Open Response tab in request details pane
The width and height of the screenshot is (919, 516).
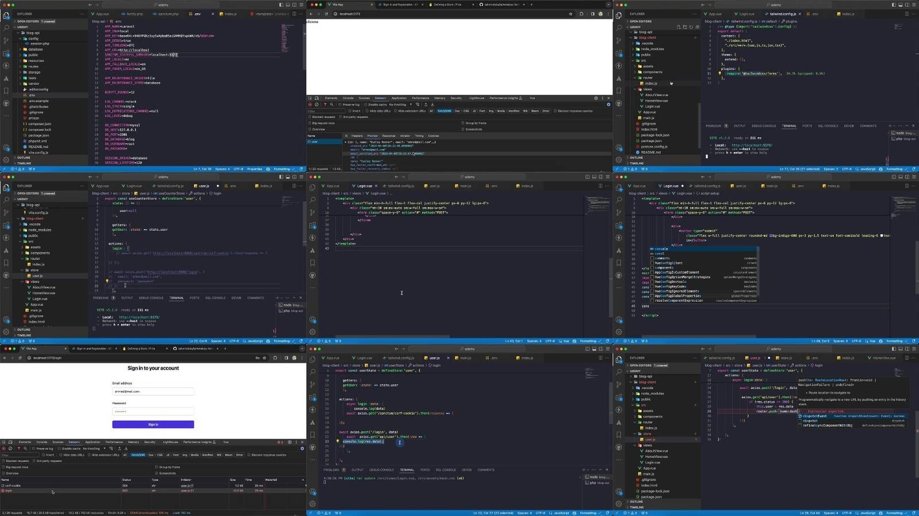tap(389, 136)
